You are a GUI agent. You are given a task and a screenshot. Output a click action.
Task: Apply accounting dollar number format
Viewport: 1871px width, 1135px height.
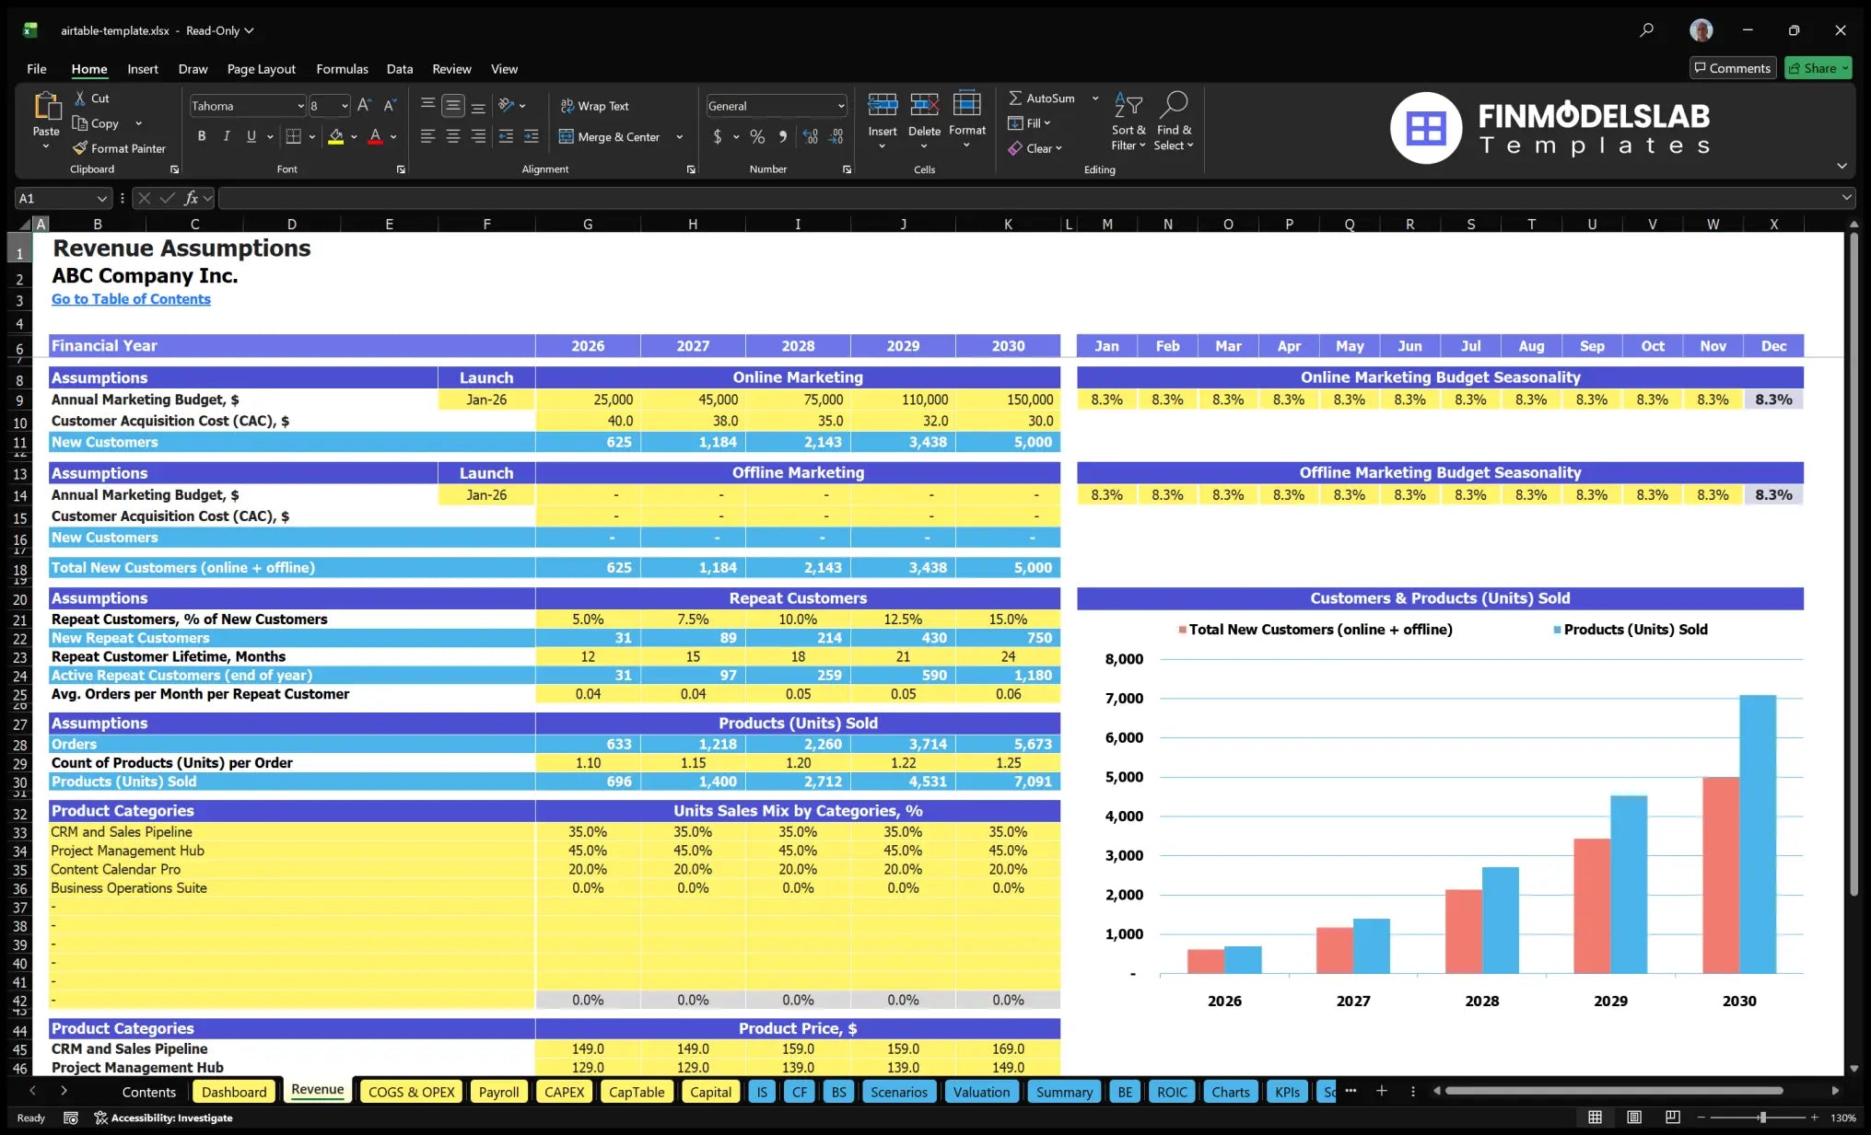(x=718, y=136)
